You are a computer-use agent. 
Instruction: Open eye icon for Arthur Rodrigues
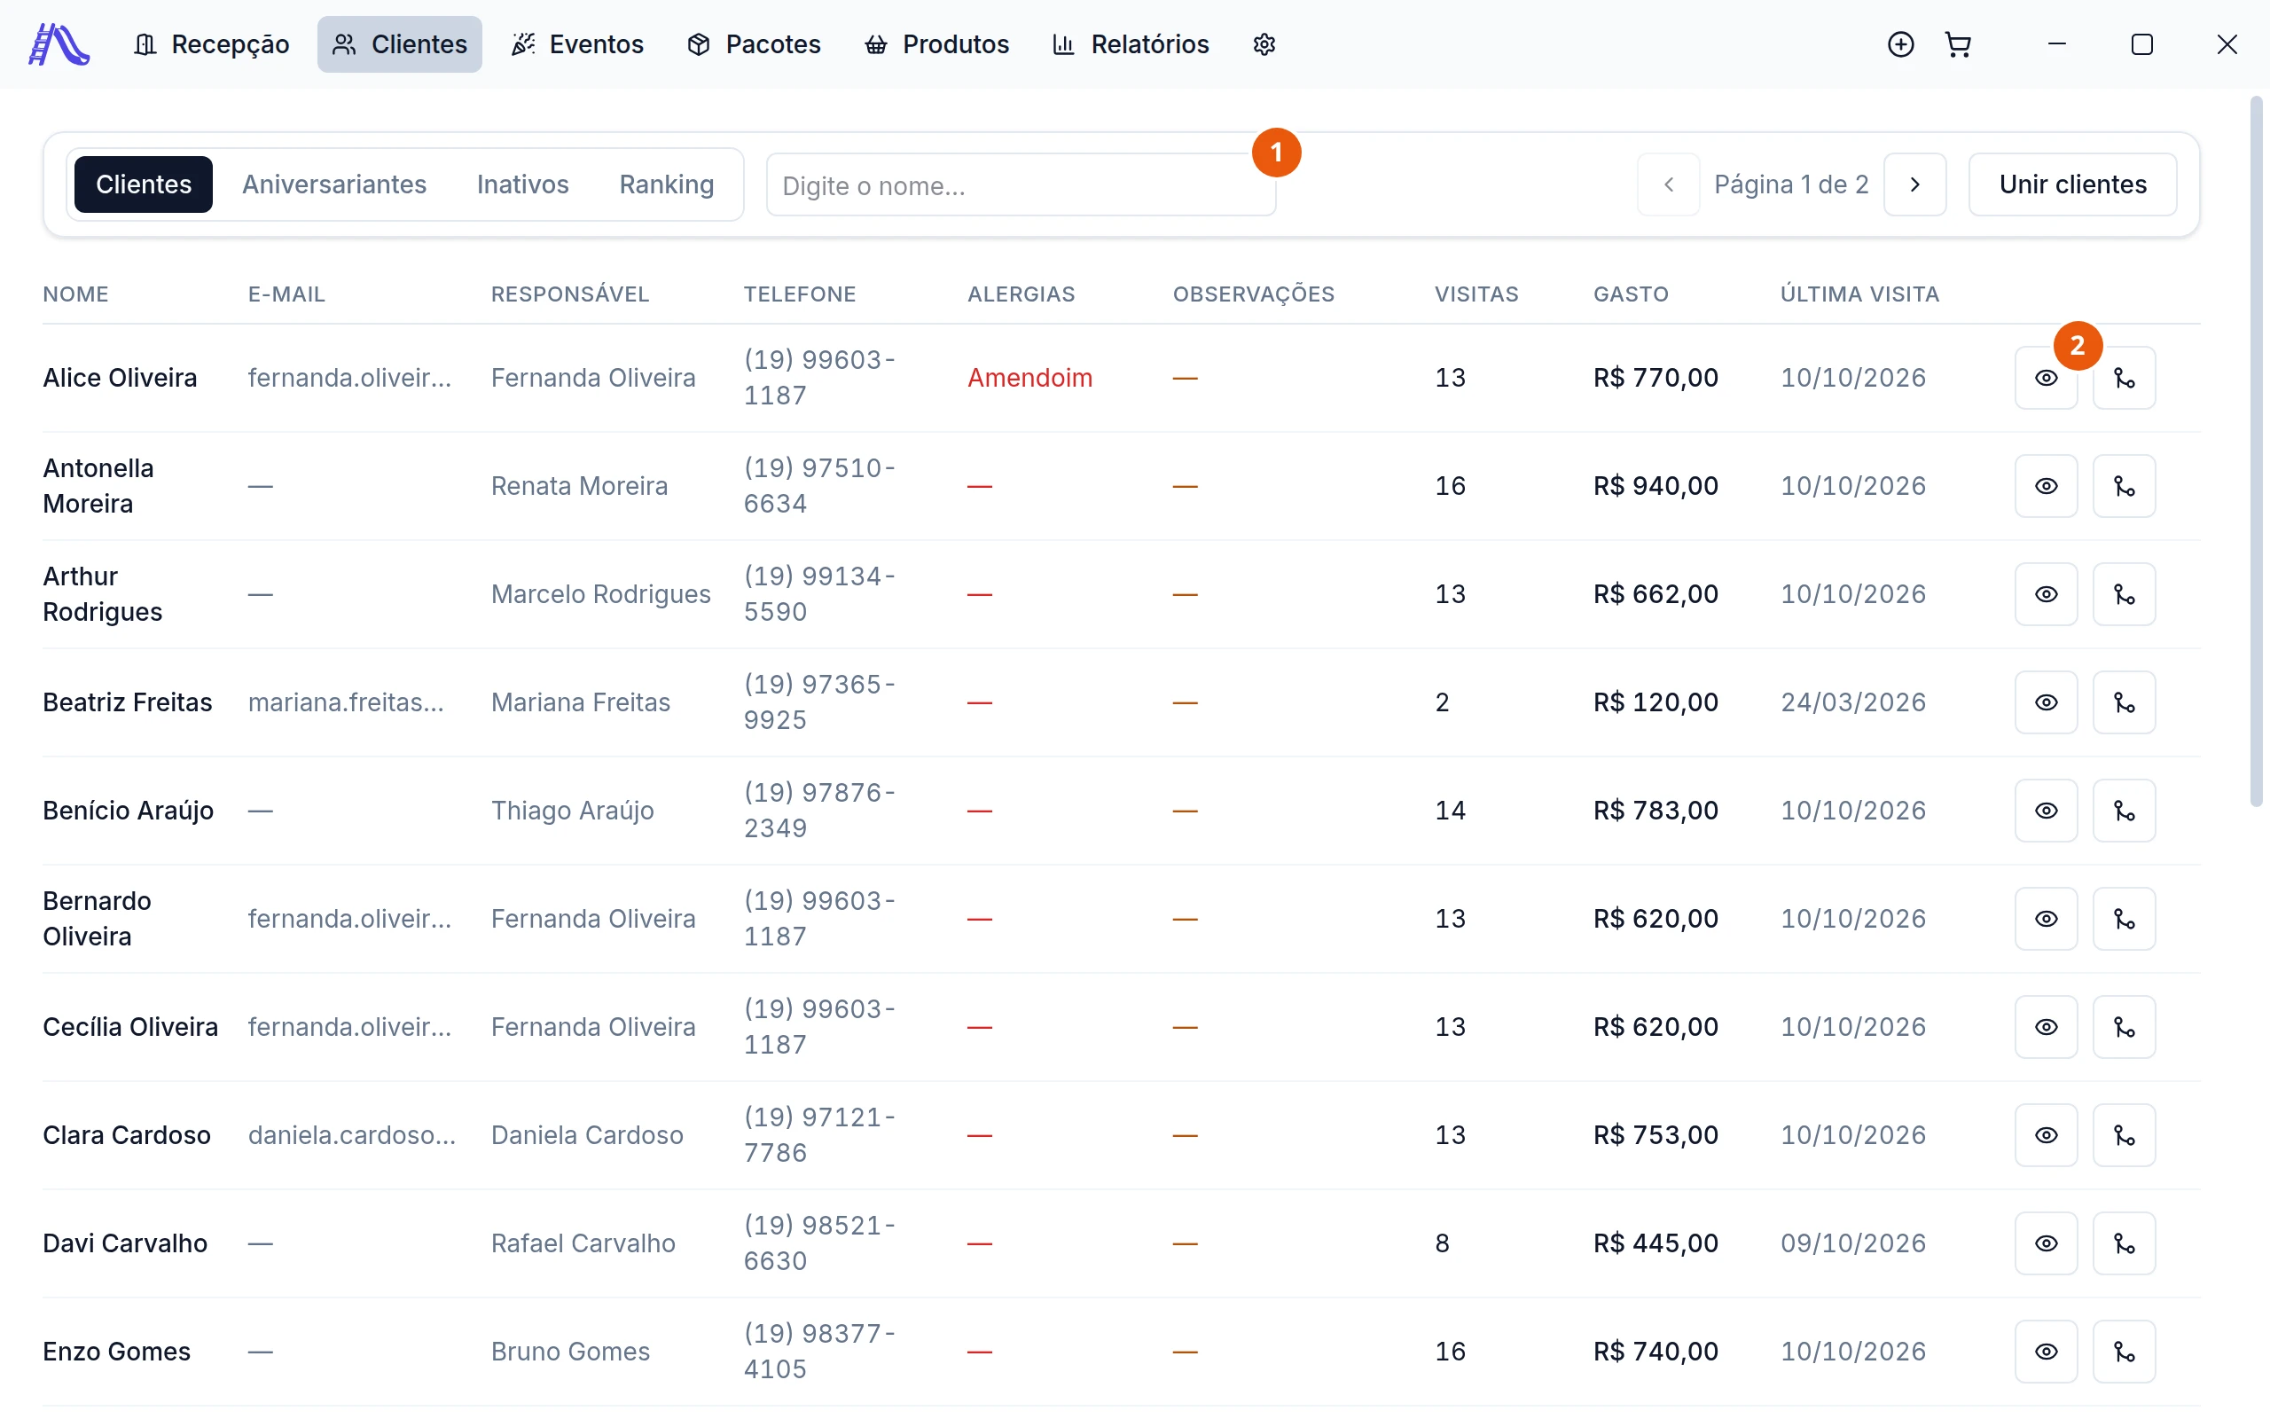2046,594
